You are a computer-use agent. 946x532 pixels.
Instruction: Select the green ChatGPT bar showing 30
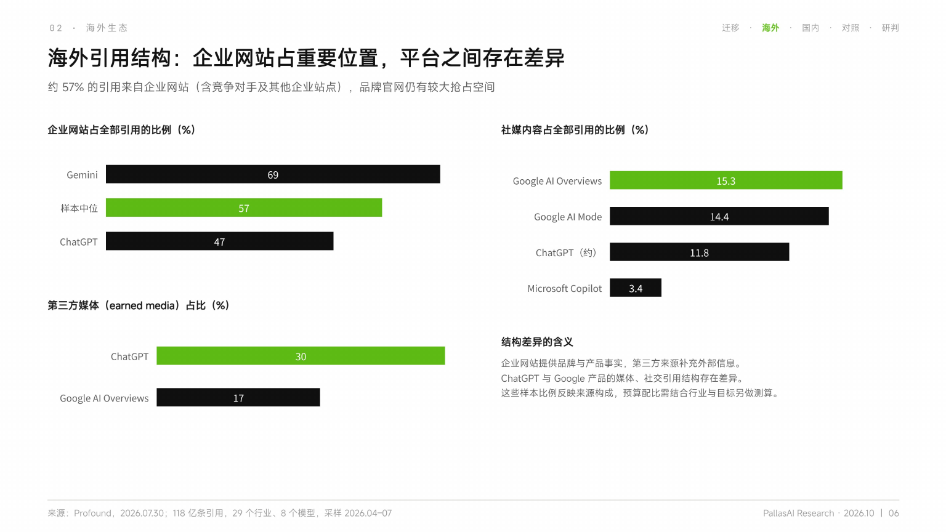(x=301, y=356)
